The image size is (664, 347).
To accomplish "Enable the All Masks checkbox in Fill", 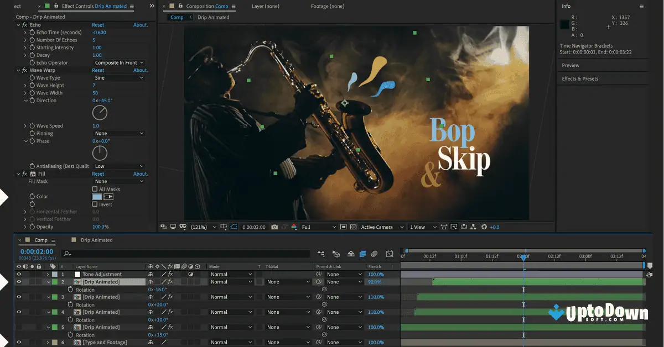I will coord(95,189).
